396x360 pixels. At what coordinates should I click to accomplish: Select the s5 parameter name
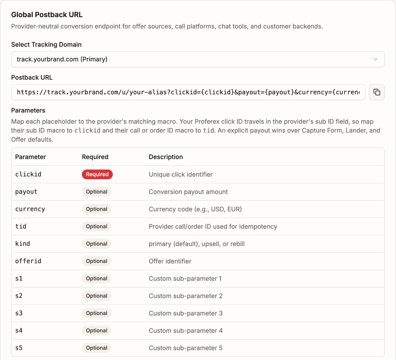tap(19, 348)
